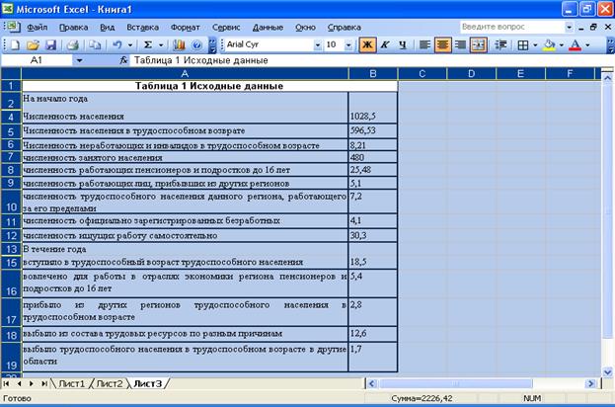Screen dimensions: 615x407
Task: Toggle Merge and Center button
Action: pos(479,45)
